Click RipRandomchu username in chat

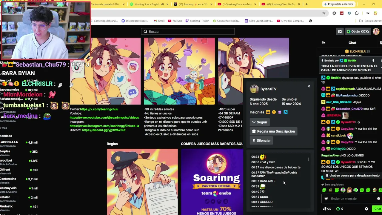coord(347,96)
